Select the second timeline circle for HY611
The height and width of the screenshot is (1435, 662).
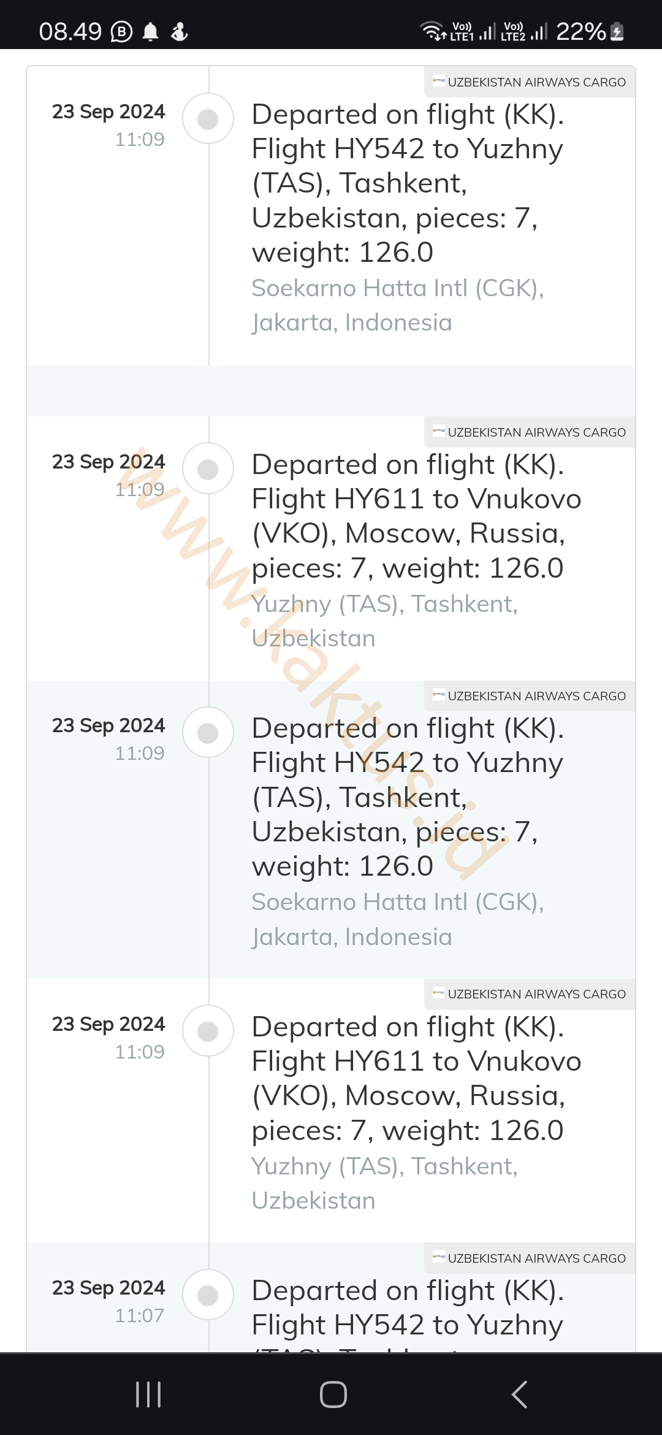208,469
